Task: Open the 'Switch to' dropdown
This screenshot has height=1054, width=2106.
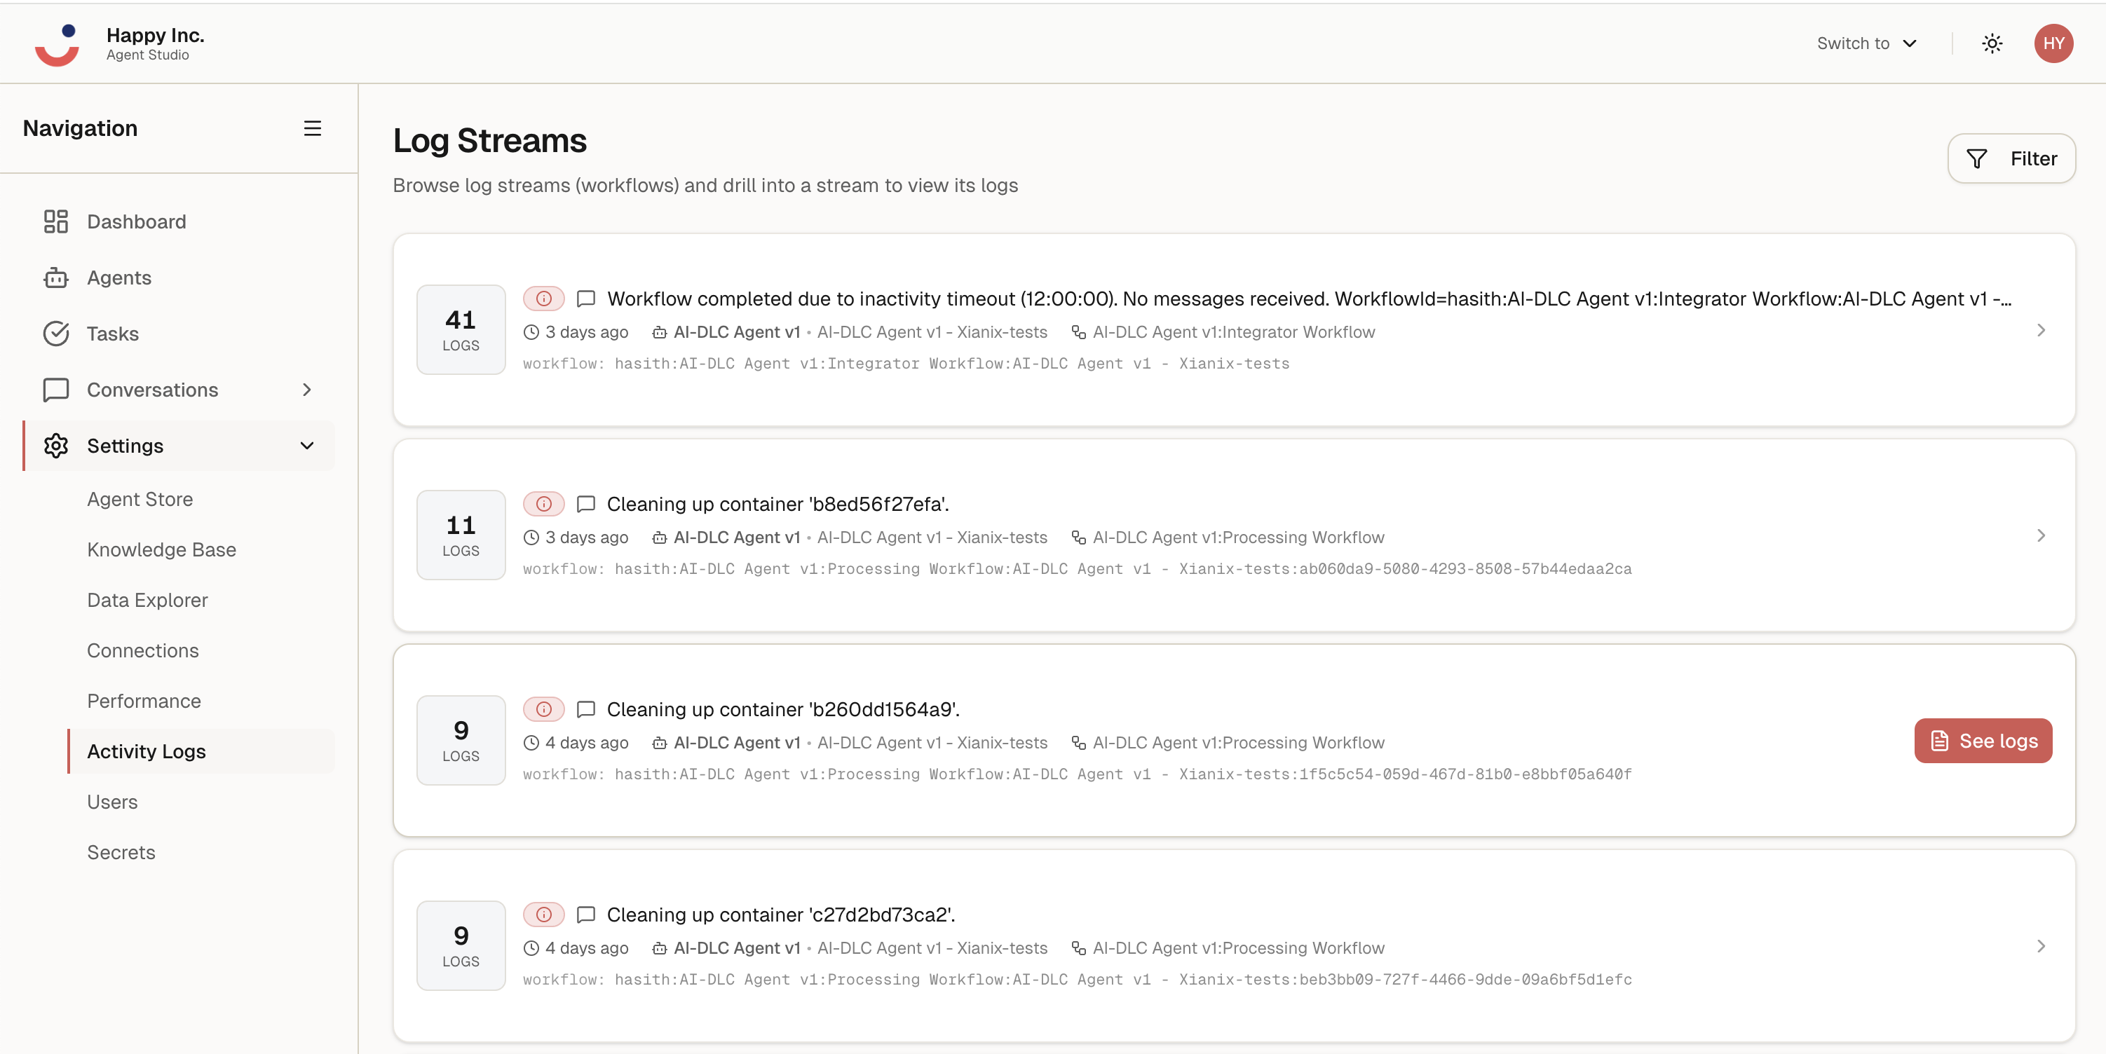Action: 1867,43
